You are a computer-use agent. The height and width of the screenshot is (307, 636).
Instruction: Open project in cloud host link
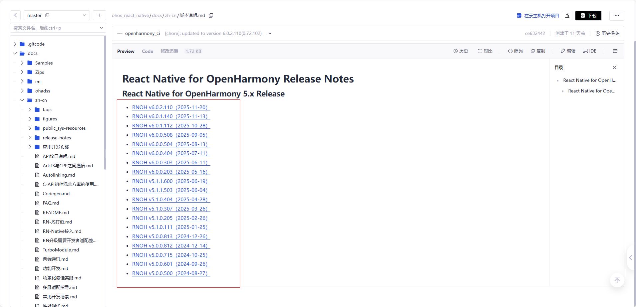pyautogui.click(x=538, y=16)
